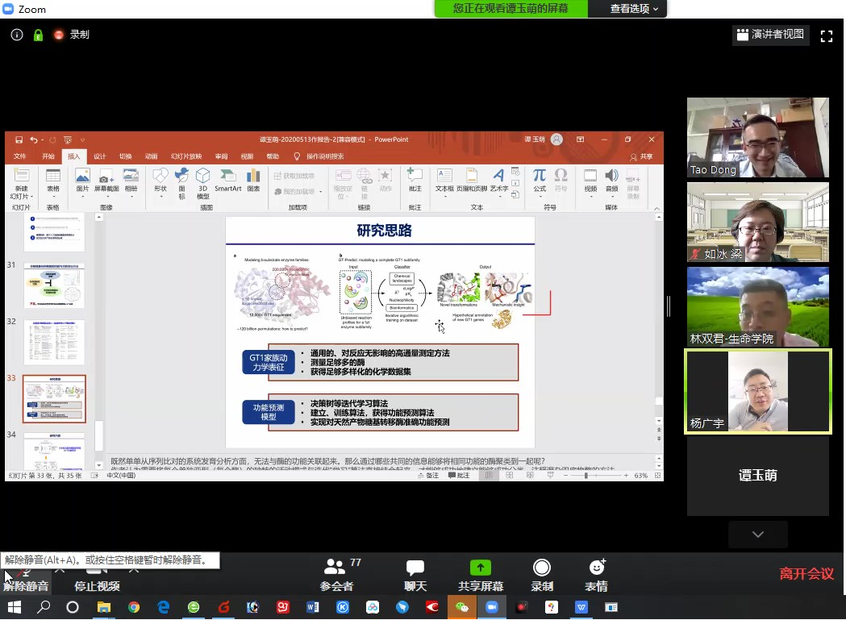Expand audio options arrow beside mute button

[x=59, y=569]
